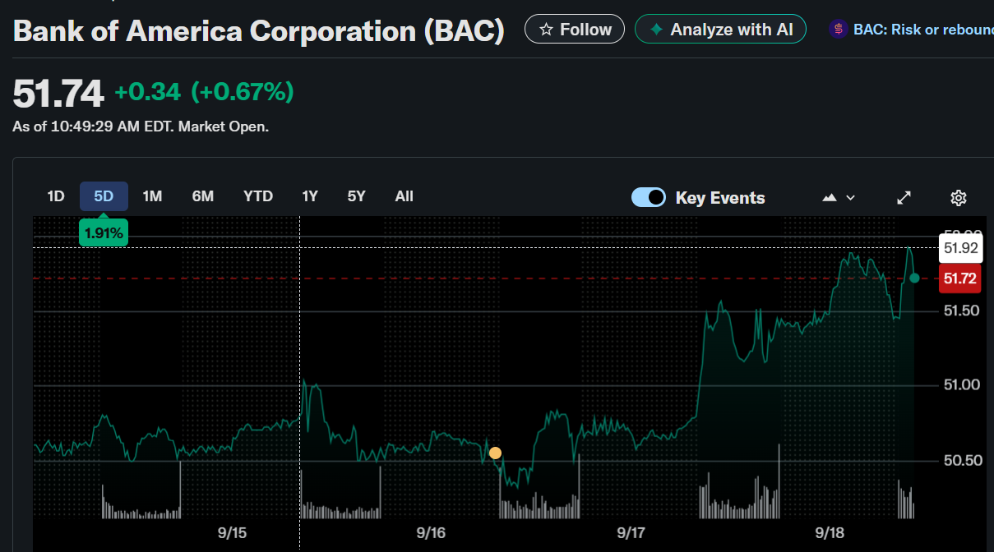Image resolution: width=994 pixels, height=552 pixels.
Task: Choose the All time range
Action: point(405,196)
